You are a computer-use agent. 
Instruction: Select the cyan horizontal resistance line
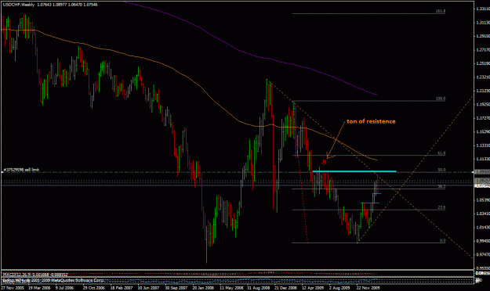point(354,171)
